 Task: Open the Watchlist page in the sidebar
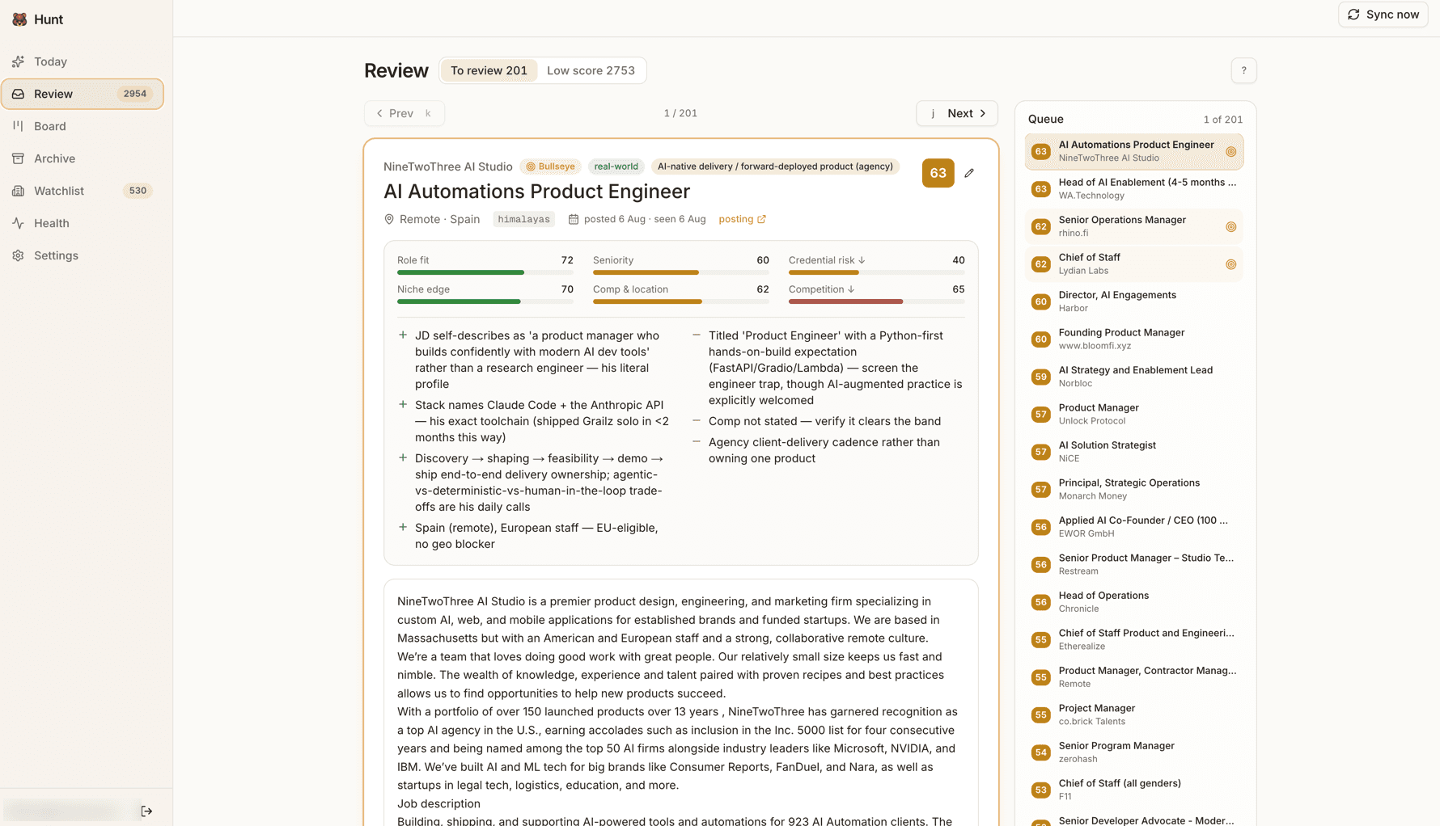click(x=82, y=191)
